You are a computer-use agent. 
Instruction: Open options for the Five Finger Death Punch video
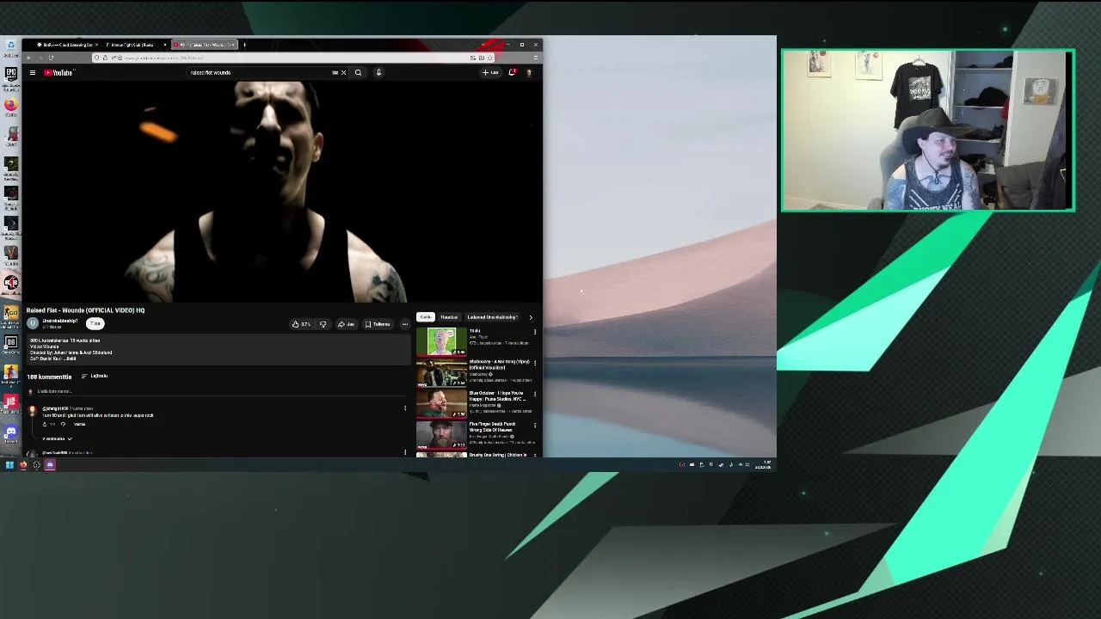[x=534, y=425]
